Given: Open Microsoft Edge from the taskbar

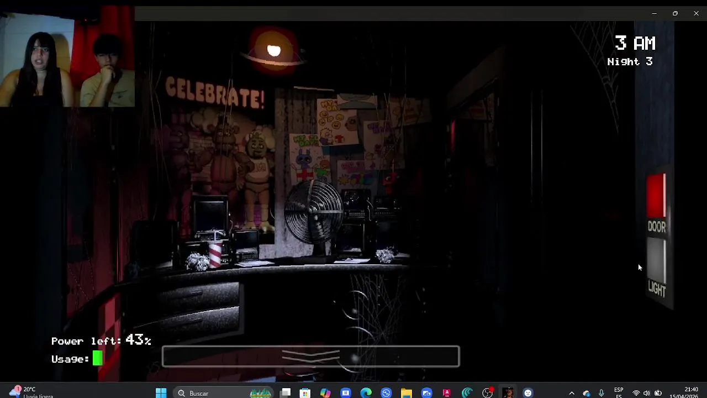Looking at the screenshot, I should pos(366,393).
